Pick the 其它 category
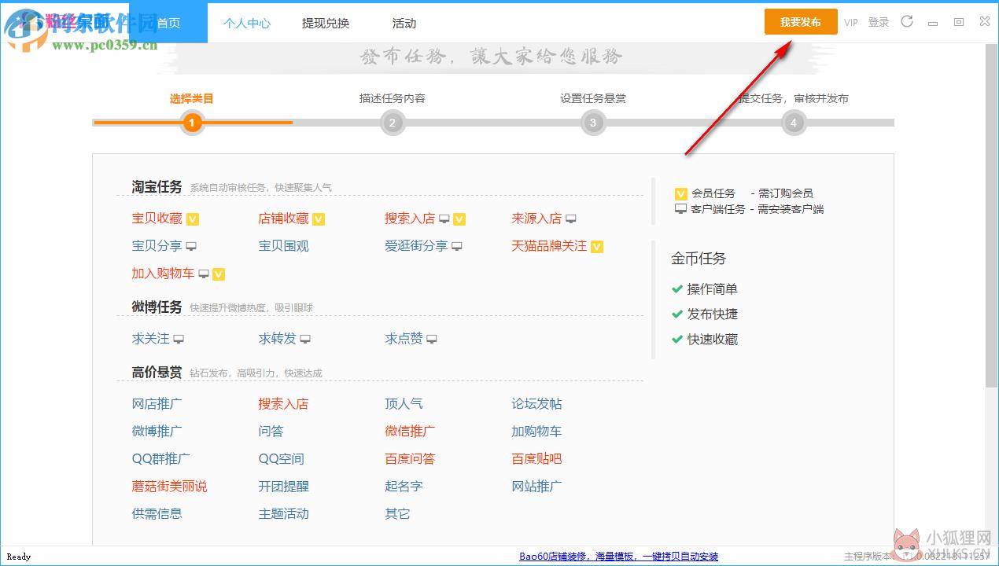The image size is (999, 566). click(397, 514)
